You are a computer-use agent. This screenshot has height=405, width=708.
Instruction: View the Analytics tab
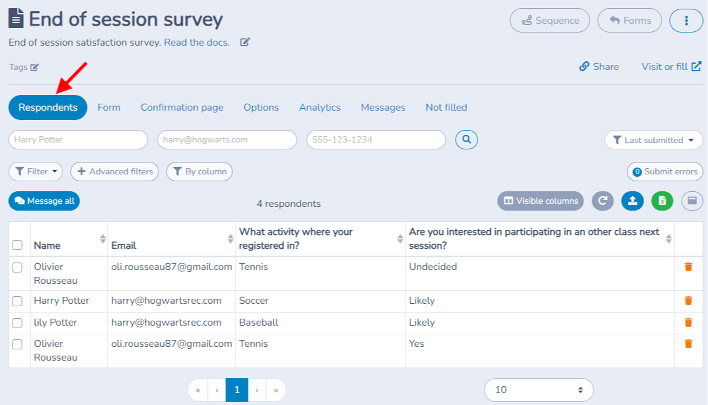click(x=320, y=107)
